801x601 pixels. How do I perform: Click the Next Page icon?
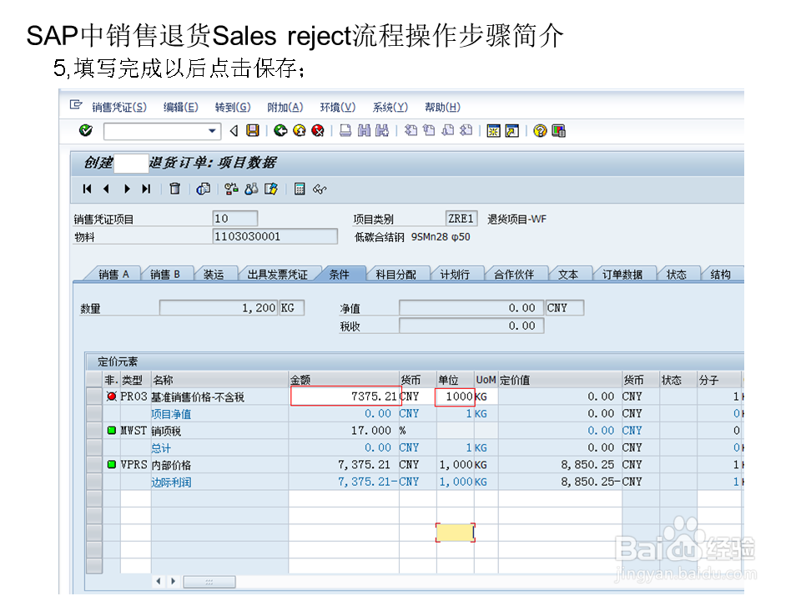(x=447, y=131)
